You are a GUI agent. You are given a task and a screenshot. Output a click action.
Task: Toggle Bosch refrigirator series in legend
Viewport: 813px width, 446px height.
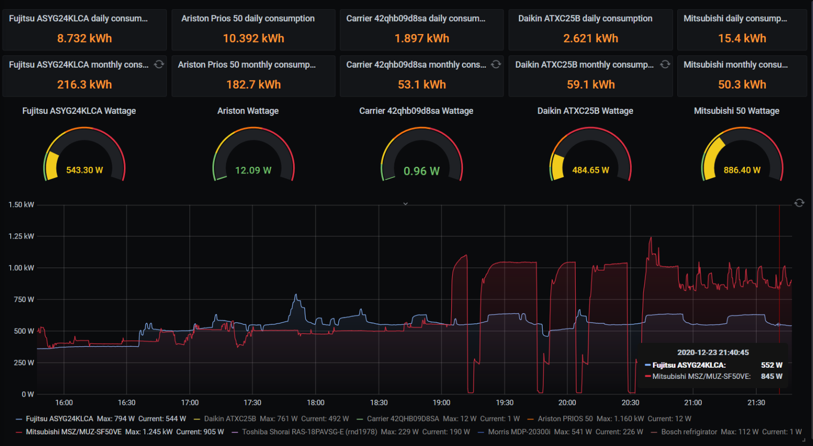(x=689, y=432)
